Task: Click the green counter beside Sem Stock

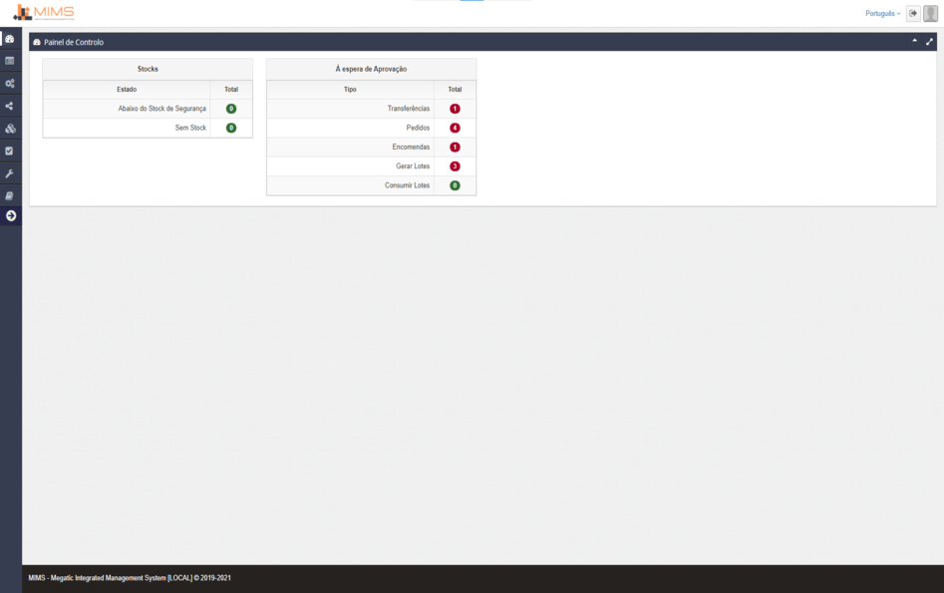Action: 230,128
